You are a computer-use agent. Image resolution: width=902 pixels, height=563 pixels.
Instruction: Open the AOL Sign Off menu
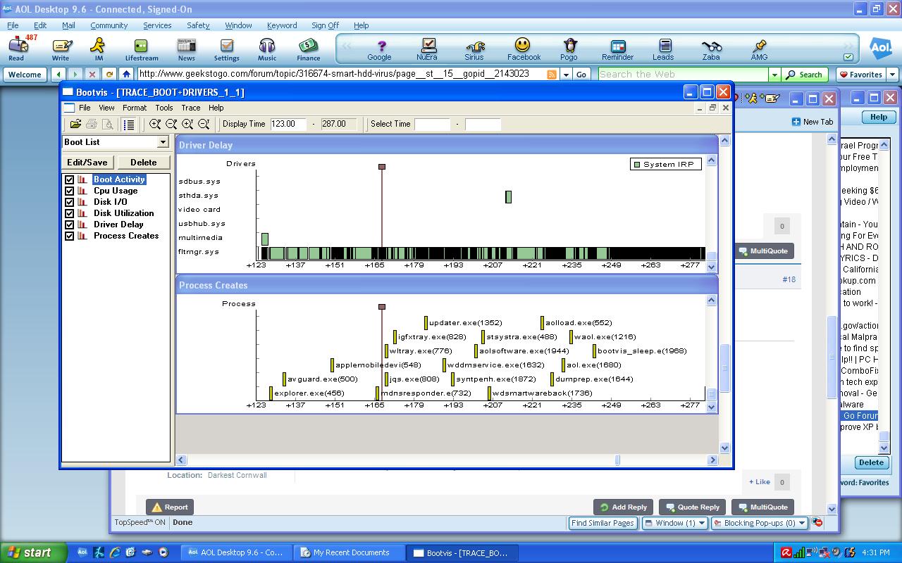click(325, 25)
